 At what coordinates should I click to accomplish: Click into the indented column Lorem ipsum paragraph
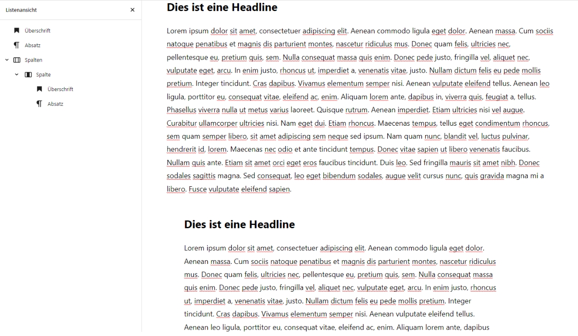pos(340,288)
